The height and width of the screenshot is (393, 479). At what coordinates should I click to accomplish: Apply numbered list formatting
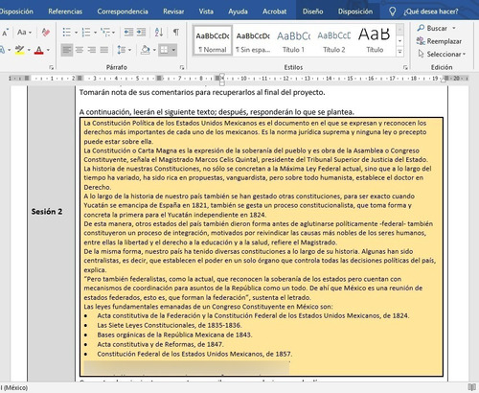[x=86, y=33]
